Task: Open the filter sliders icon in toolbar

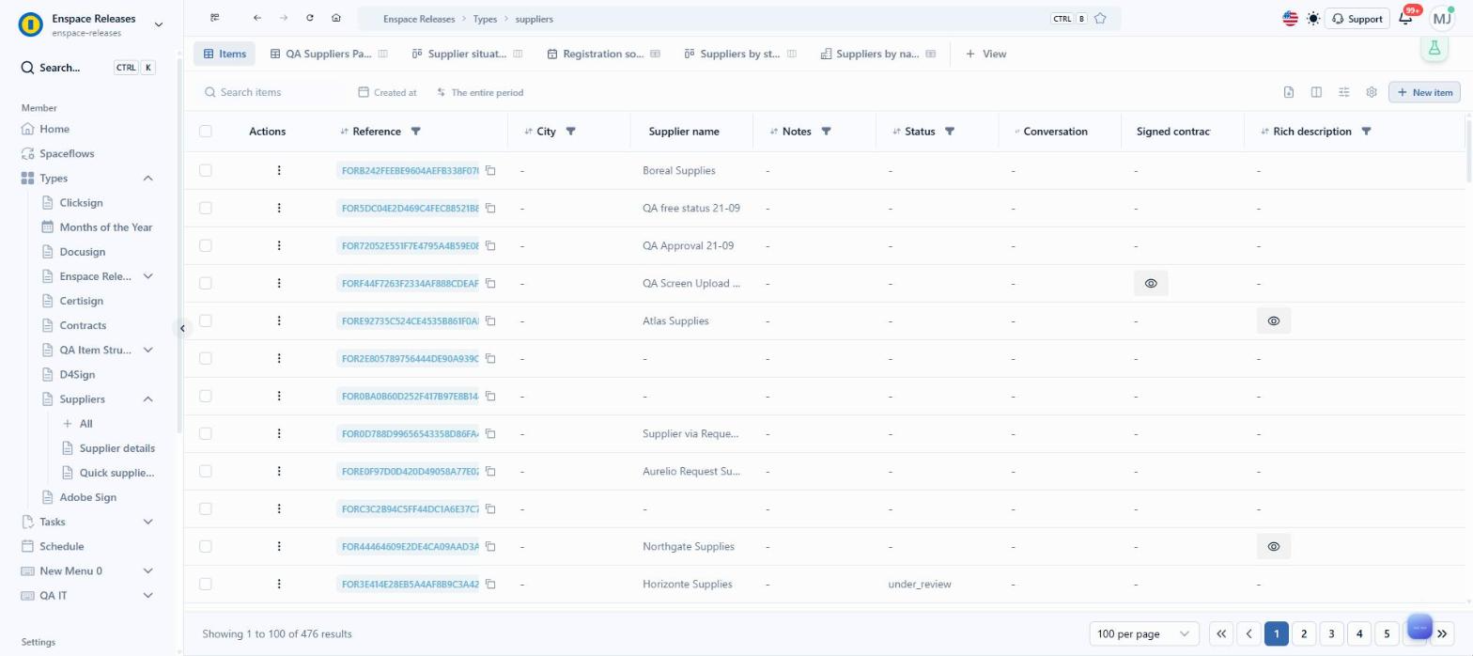Action: (x=1344, y=92)
